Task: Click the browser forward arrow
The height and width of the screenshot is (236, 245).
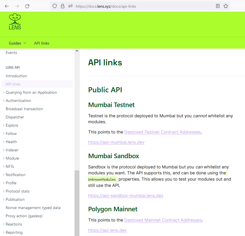Action: [x=17, y=6]
